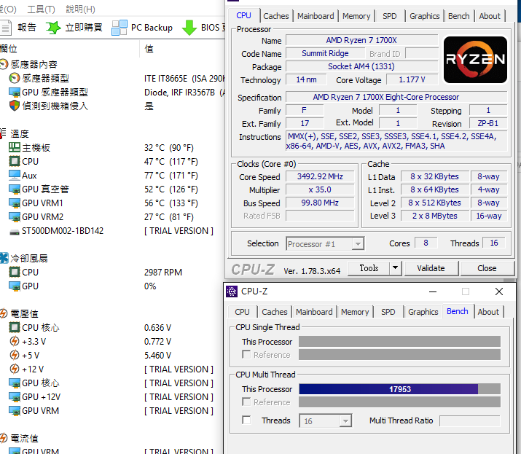Enable Reference checkbox under CPU Single Thread
Screen dimensions: 521x454
(x=246, y=355)
